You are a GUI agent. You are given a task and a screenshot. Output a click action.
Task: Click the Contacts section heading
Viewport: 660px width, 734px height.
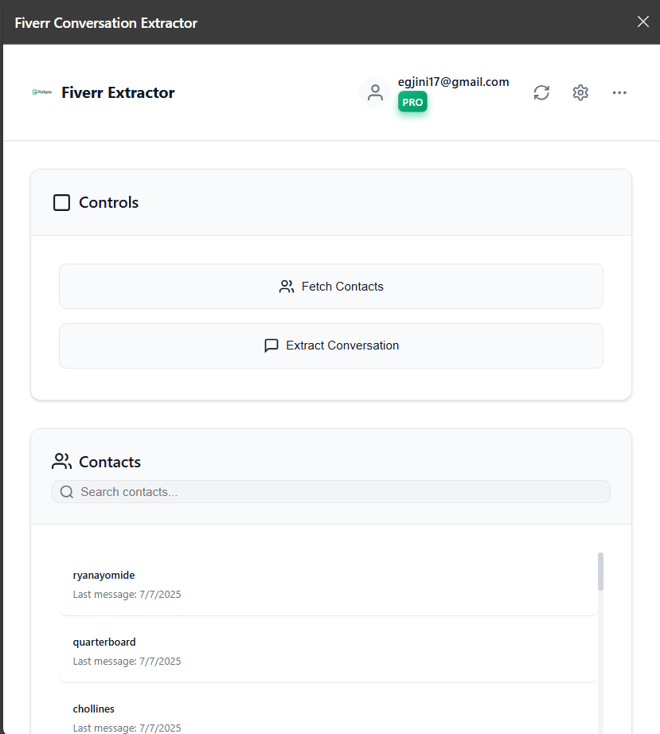[x=110, y=462]
